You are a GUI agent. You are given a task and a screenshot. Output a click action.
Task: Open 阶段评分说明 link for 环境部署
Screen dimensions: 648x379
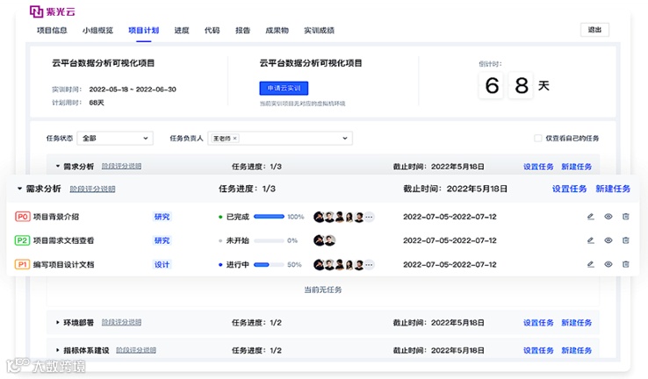pyautogui.click(x=121, y=322)
